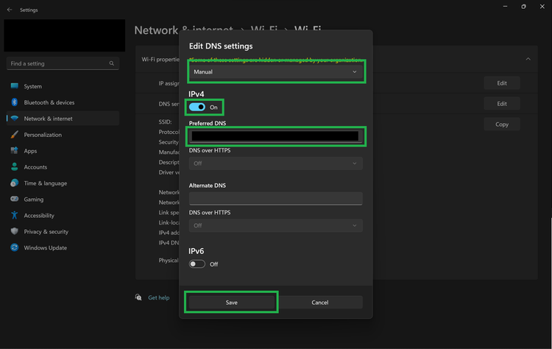Turn off the IPv4 toggle
552x349 pixels.
click(197, 107)
